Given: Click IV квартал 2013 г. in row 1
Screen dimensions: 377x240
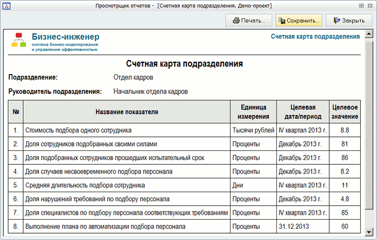Looking at the screenshot, I should tap(303, 130).
